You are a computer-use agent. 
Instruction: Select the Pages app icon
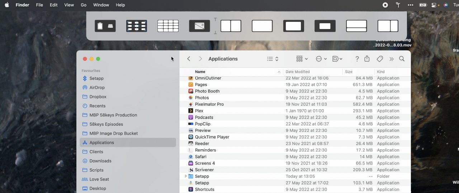pos(191,85)
